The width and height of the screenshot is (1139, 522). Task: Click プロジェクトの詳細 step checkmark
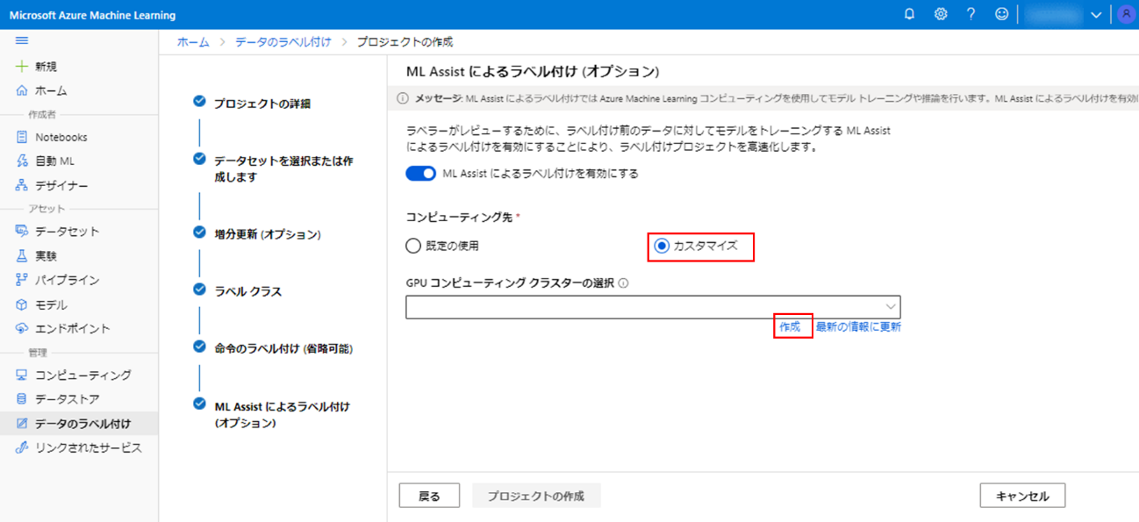pyautogui.click(x=199, y=102)
